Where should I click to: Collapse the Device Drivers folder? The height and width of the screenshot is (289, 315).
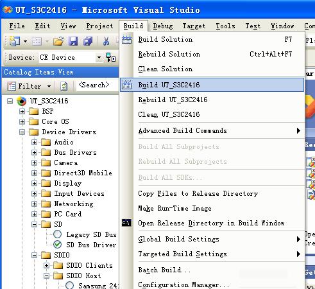[22, 132]
